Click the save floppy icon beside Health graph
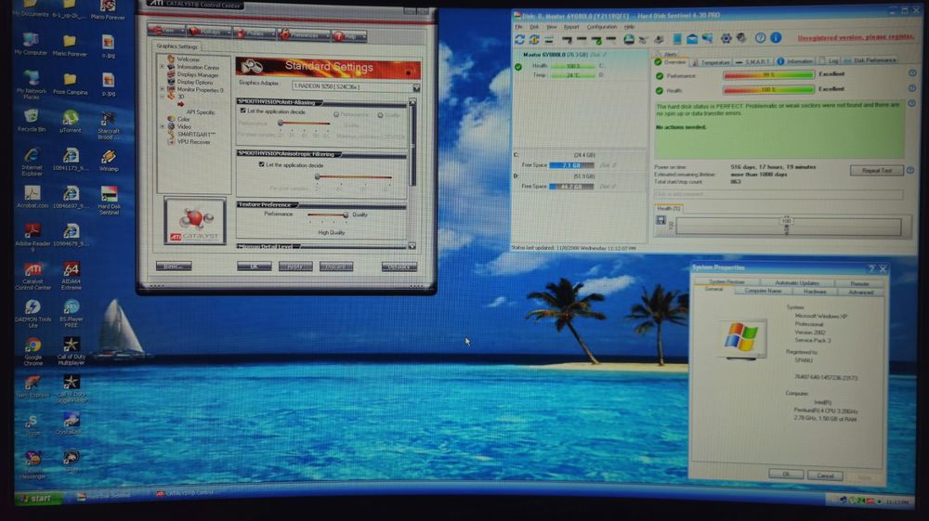The height and width of the screenshot is (521, 929). point(661,220)
